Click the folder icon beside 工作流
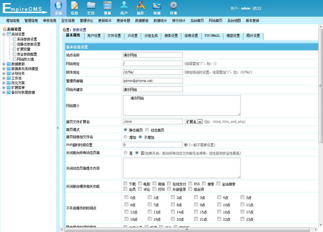The image size is (323, 232). pos(8,78)
